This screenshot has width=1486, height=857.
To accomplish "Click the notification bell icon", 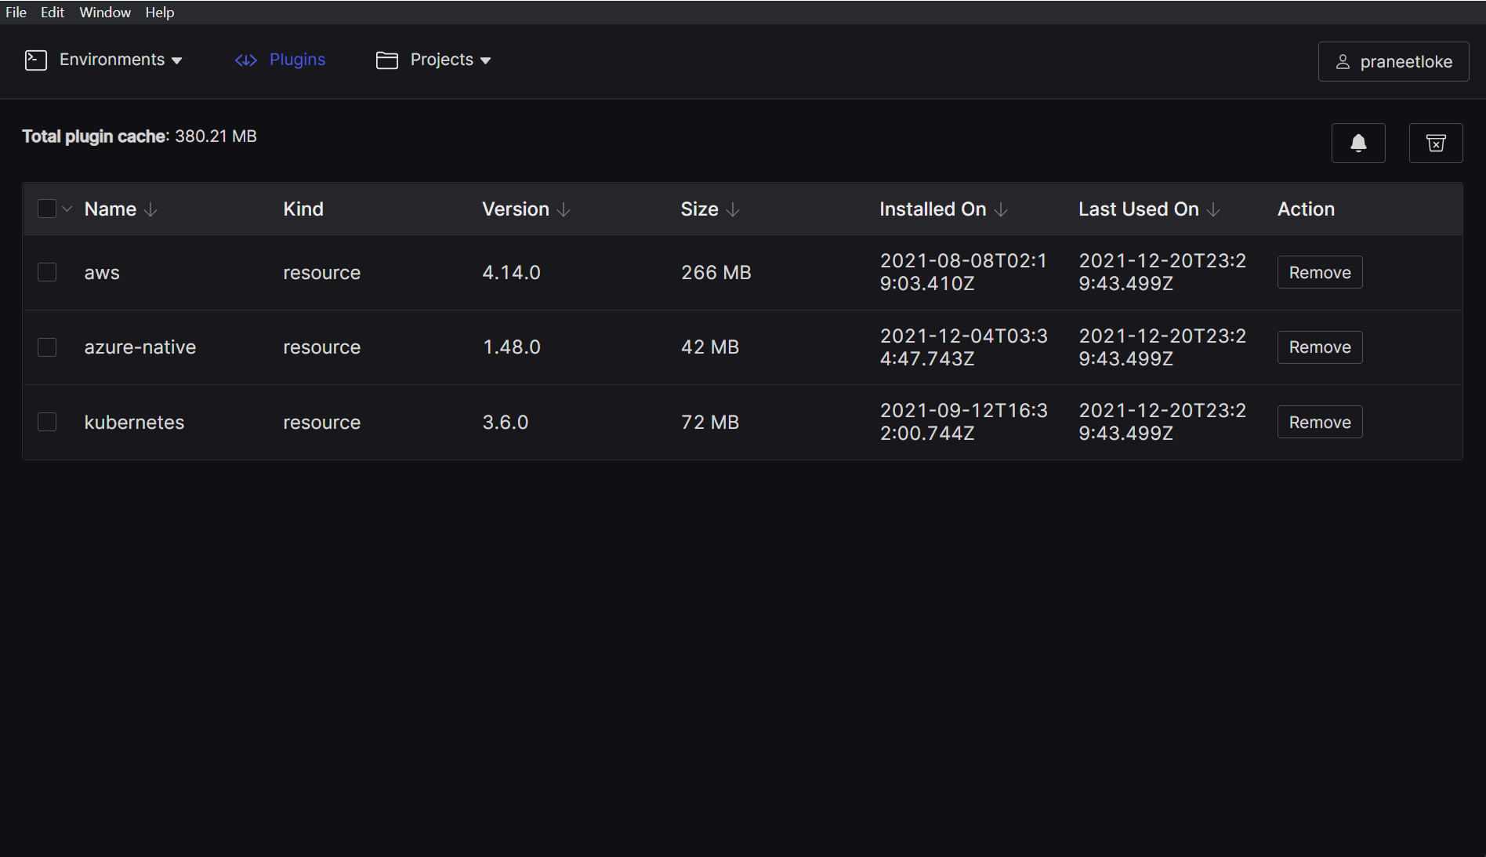I will pos(1358,143).
